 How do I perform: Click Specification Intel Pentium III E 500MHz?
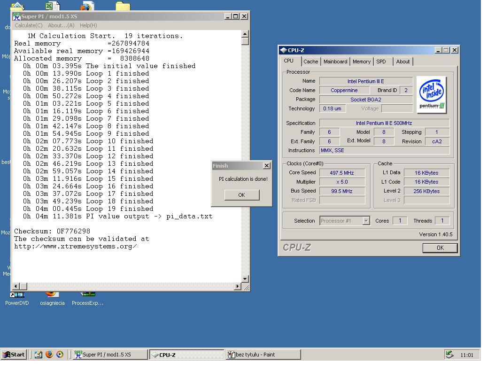tap(384, 123)
